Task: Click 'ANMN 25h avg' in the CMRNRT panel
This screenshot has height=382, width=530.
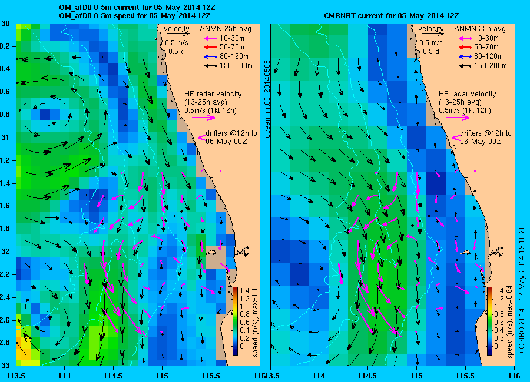Action: pos(480,29)
